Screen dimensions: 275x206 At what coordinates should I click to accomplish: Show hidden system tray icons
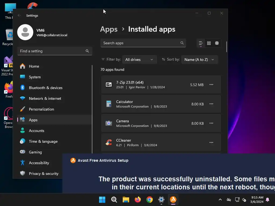pyautogui.click(x=220, y=200)
